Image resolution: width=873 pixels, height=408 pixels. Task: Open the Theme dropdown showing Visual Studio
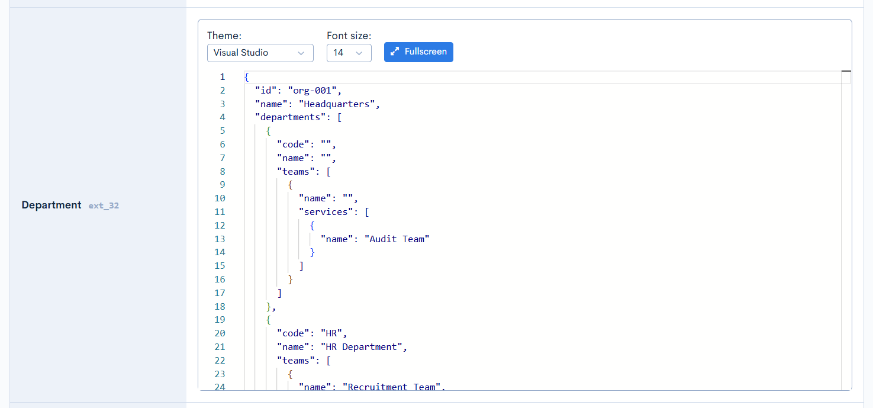[259, 53]
